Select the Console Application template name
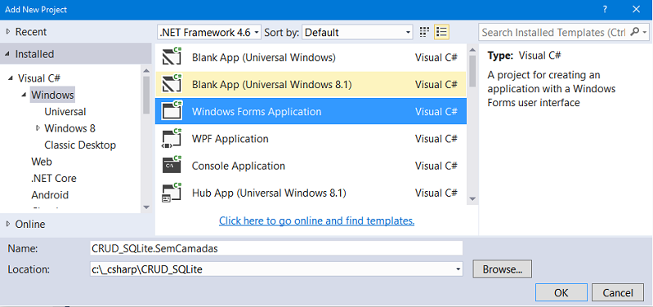 pos(238,166)
